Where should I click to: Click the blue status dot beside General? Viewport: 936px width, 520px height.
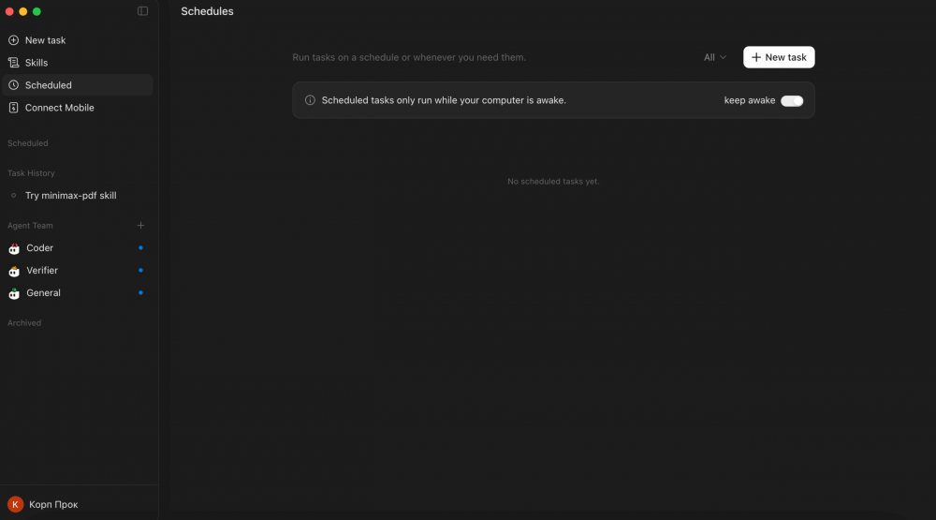point(141,293)
